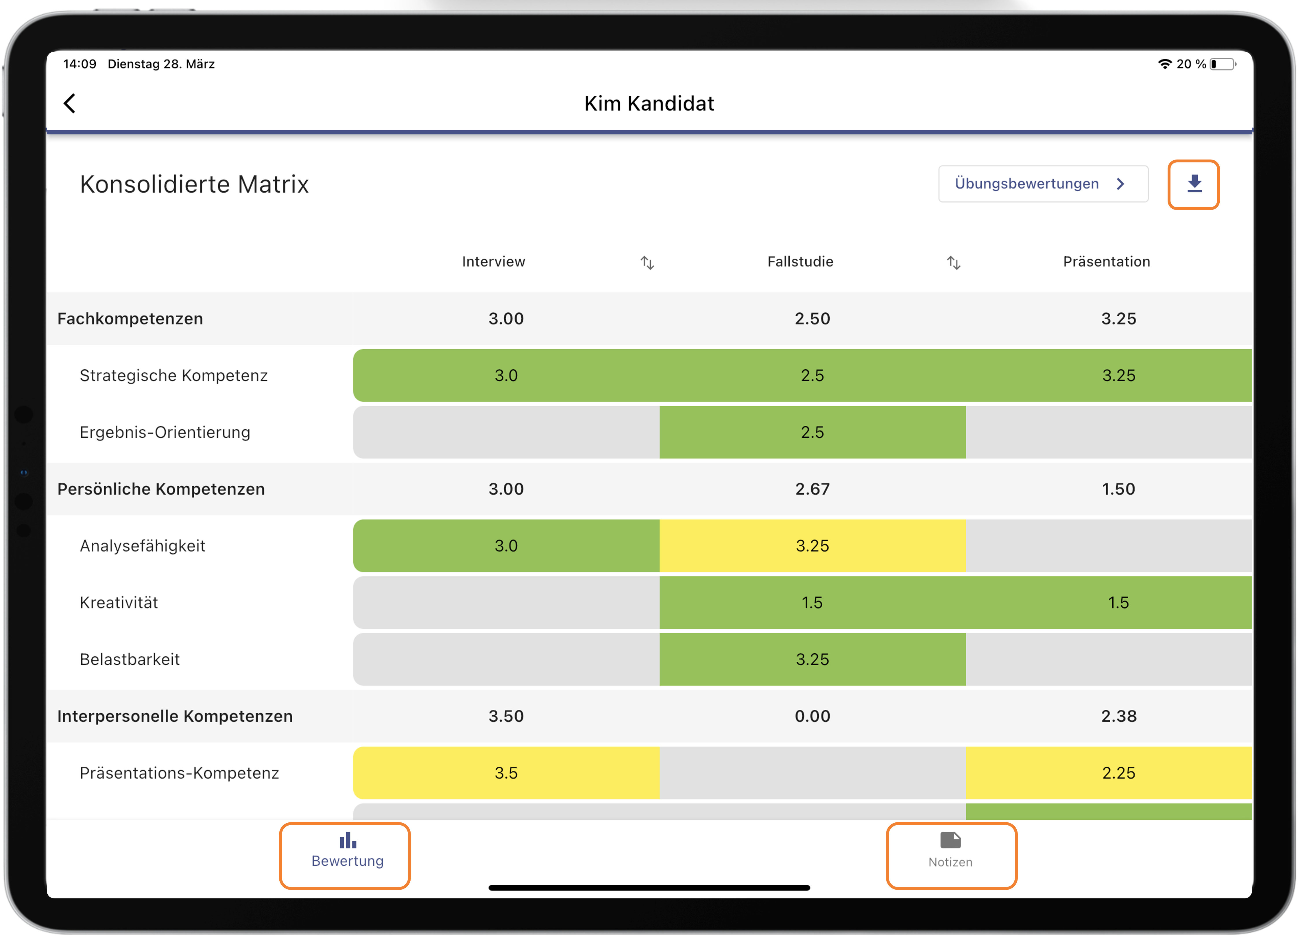The width and height of the screenshot is (1298, 940).
Task: Open Präsentations-Kompetenz Präsentation cell 2.25
Action: [x=1109, y=772]
